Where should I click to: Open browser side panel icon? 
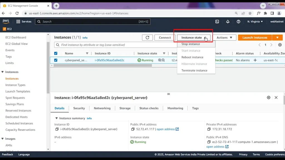coord(272,13)
